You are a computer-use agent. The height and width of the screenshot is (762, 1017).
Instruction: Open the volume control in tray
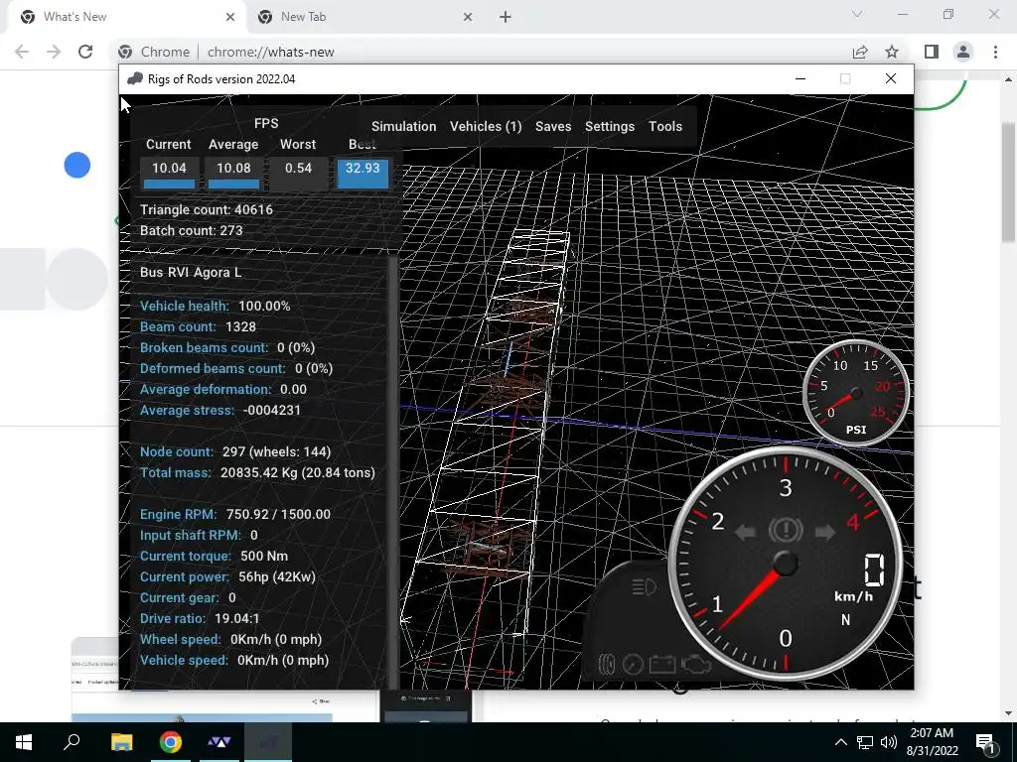coord(889,742)
